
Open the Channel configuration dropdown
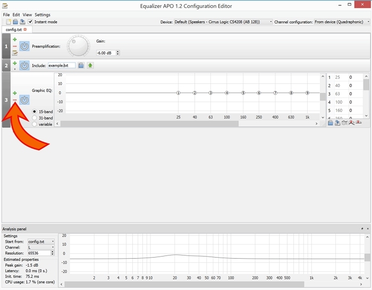point(342,22)
